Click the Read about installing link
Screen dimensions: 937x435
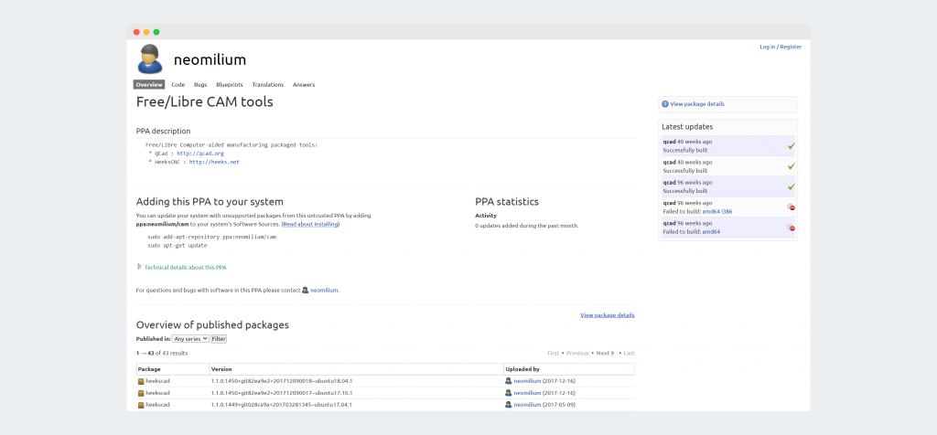point(310,225)
